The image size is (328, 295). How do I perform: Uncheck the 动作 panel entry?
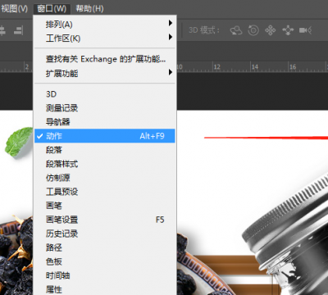(x=105, y=136)
